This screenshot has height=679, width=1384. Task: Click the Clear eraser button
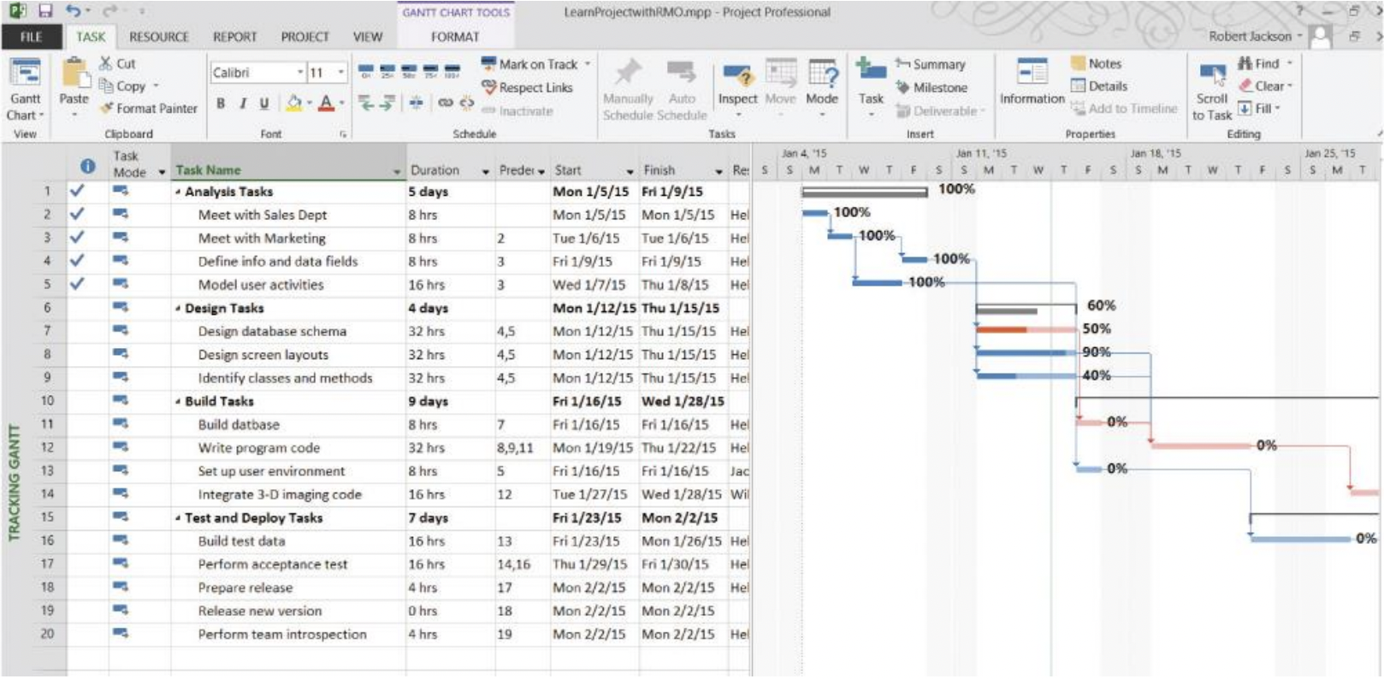[x=1265, y=86]
